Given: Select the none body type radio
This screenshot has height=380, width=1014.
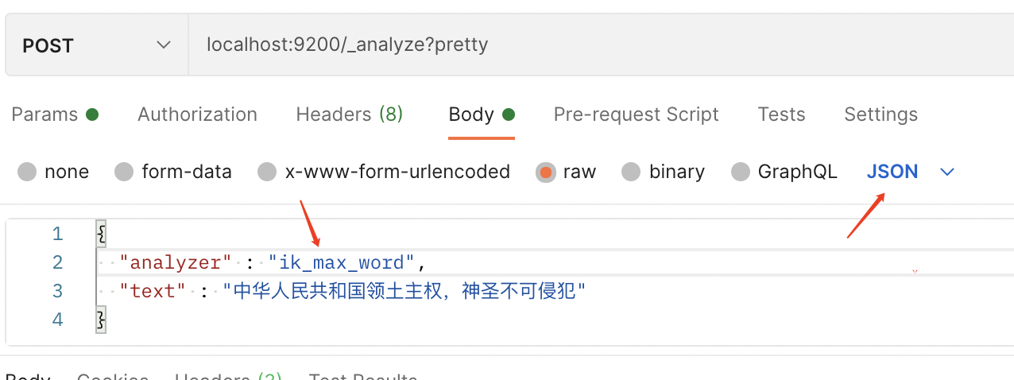Looking at the screenshot, I should tap(28, 172).
